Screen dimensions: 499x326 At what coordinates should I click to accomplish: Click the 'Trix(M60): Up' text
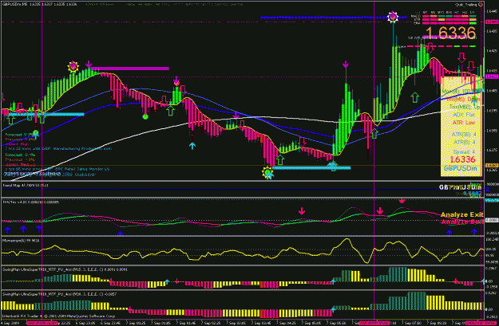463,107
